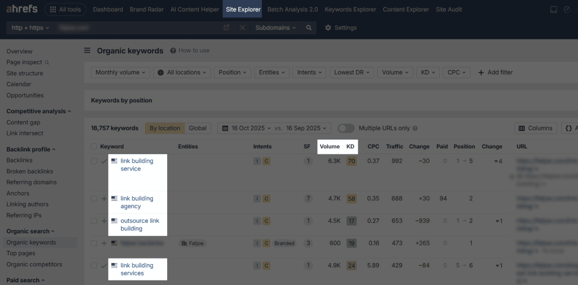This screenshot has width=578, height=285.
Task: Open the Lowest DR filter
Action: point(352,73)
